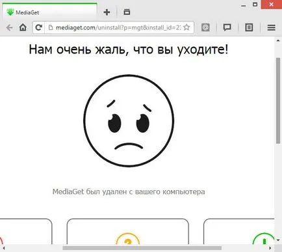Click the scroll down arrow
The height and width of the screenshot is (252, 282).
coord(278,240)
